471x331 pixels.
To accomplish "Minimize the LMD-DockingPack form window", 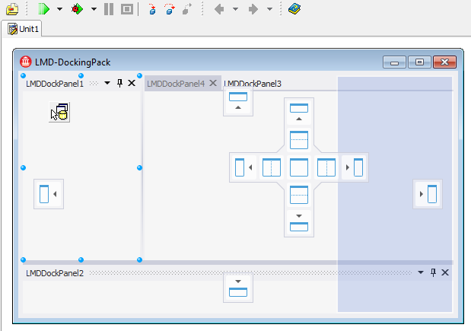I will (394, 62).
